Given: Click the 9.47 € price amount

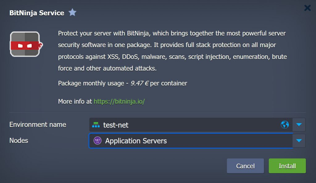Looking at the screenshot, I should tap(139, 83).
